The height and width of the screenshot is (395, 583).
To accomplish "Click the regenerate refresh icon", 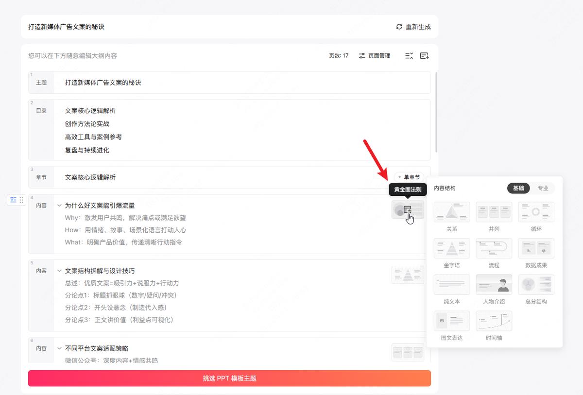I will pos(399,27).
